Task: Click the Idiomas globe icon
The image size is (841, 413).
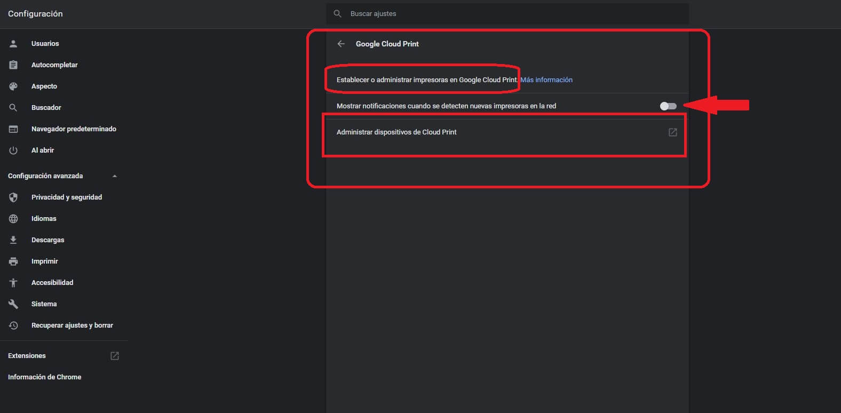Action: (13, 219)
